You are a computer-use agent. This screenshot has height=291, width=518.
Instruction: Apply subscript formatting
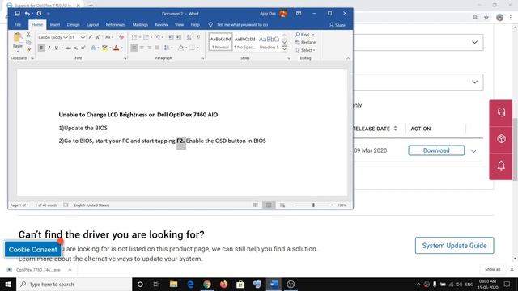tap(75, 48)
